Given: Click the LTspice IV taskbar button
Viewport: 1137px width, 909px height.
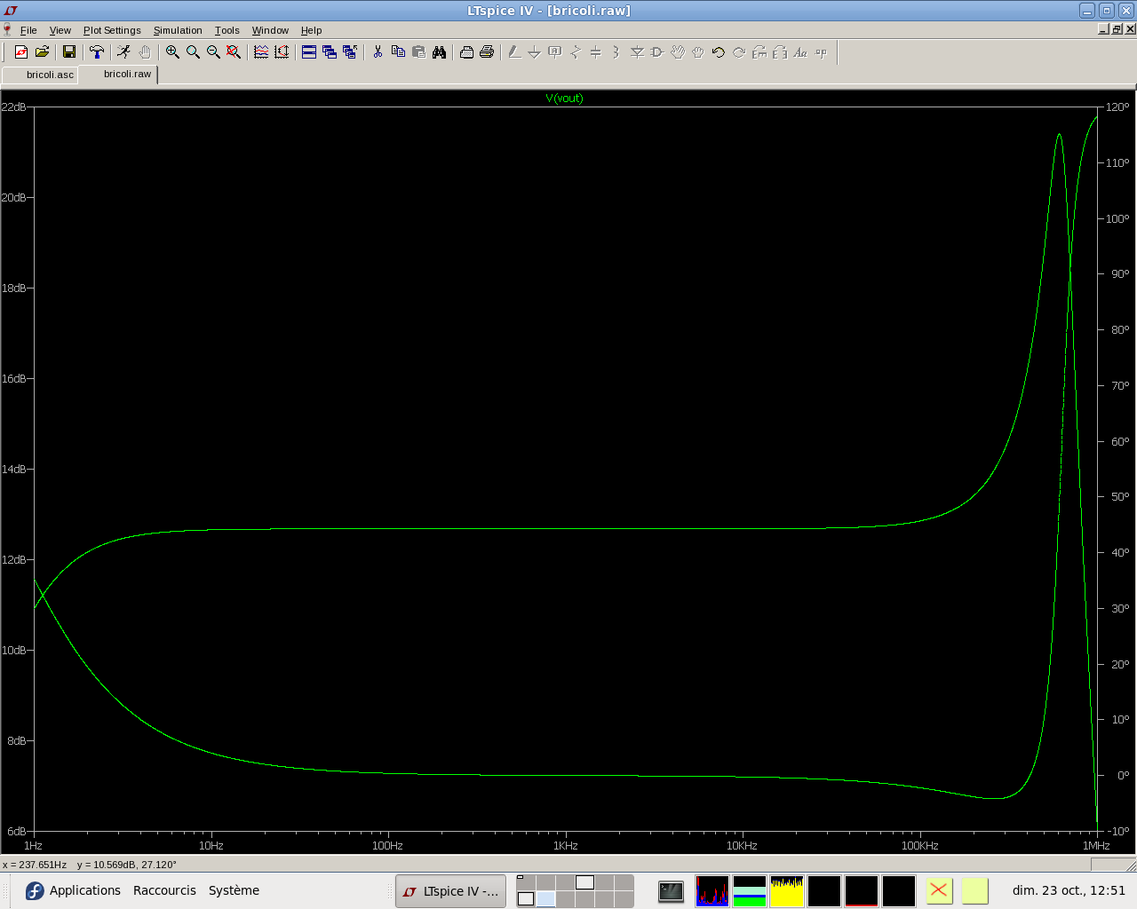Looking at the screenshot, I should pyautogui.click(x=450, y=891).
